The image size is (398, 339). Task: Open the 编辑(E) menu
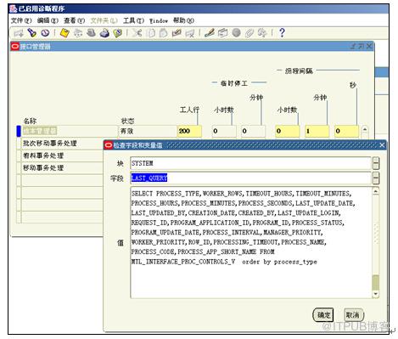click(48, 20)
